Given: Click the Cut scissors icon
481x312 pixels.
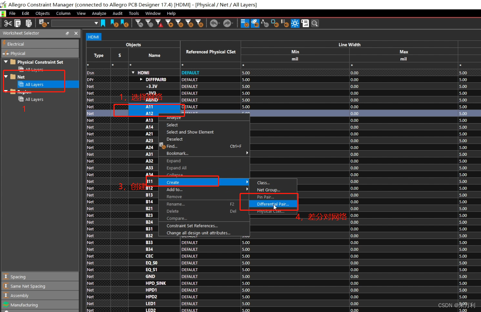Looking at the screenshot, I should coord(8,23).
